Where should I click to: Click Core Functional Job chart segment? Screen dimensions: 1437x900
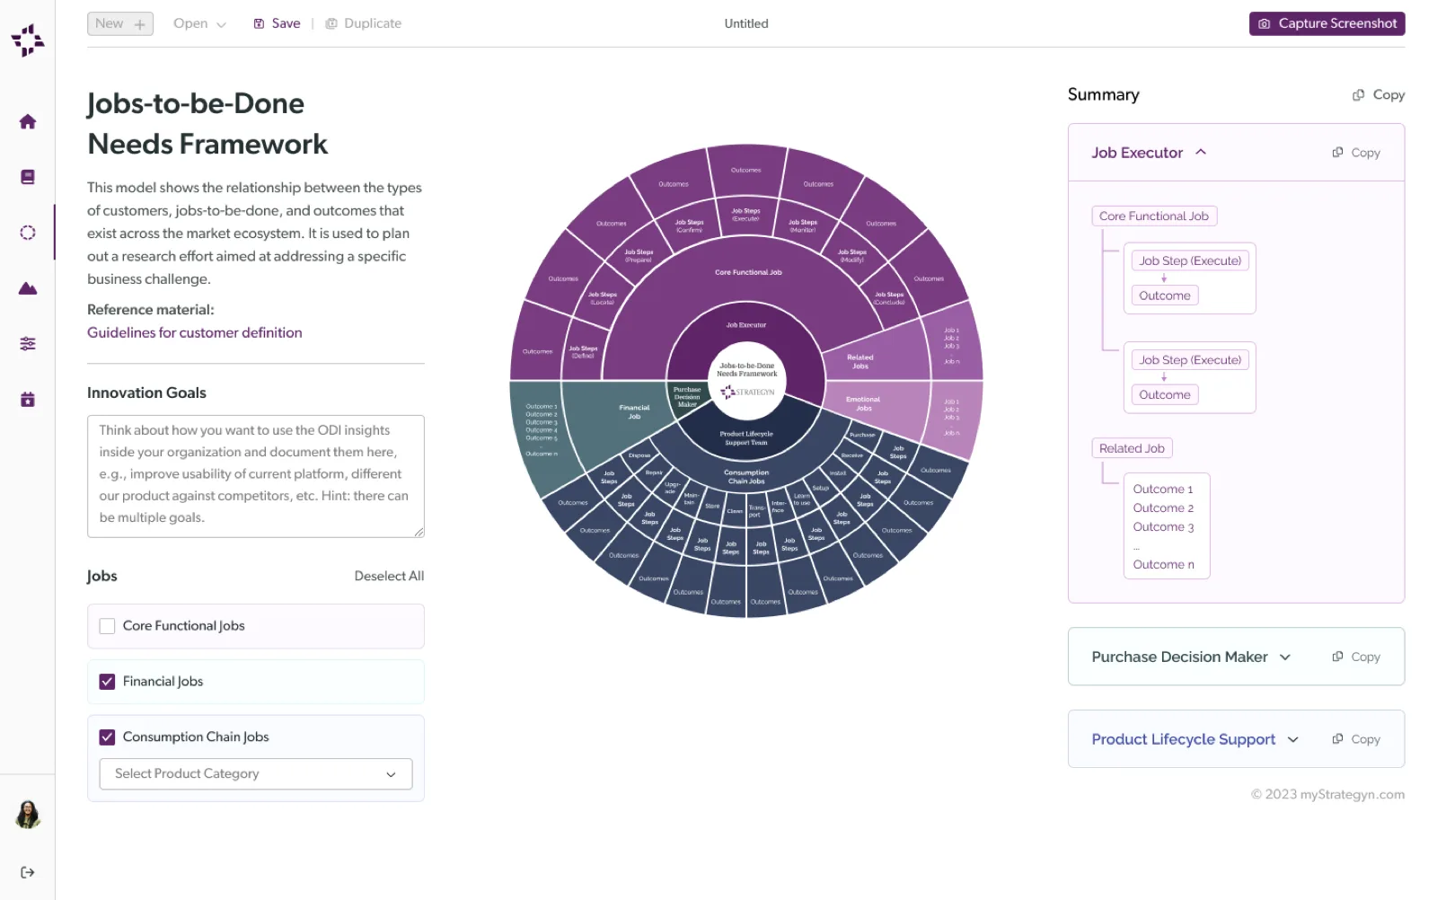(748, 273)
